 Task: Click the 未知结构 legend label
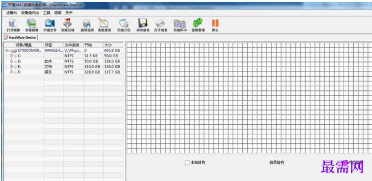click(198, 162)
